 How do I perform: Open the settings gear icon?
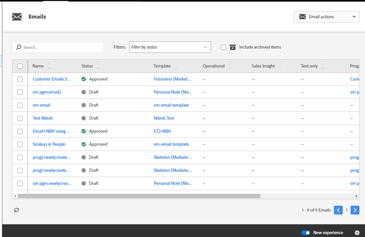(357, 233)
